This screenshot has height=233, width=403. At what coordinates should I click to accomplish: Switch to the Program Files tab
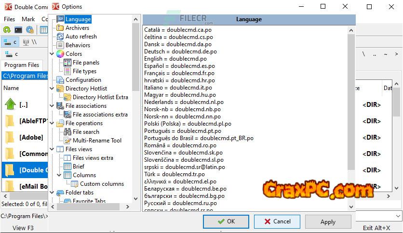pyautogui.click(x=22, y=65)
